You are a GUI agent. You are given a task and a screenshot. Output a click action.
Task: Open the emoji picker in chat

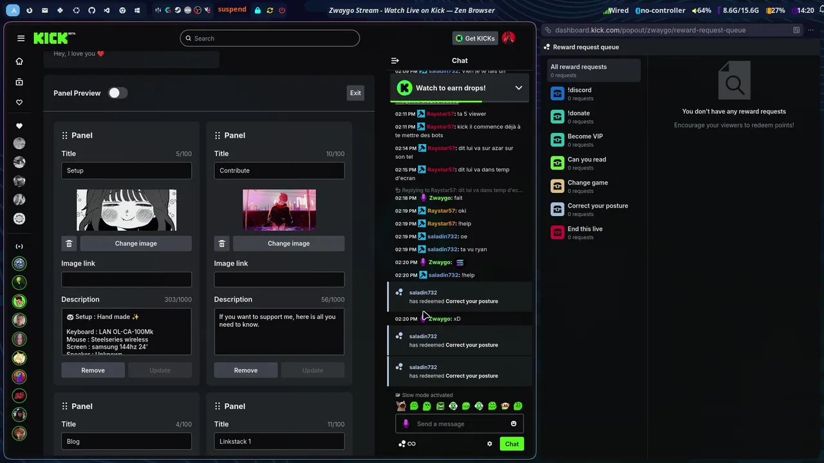514,424
